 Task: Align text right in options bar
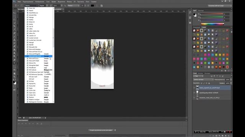click(88, 6)
